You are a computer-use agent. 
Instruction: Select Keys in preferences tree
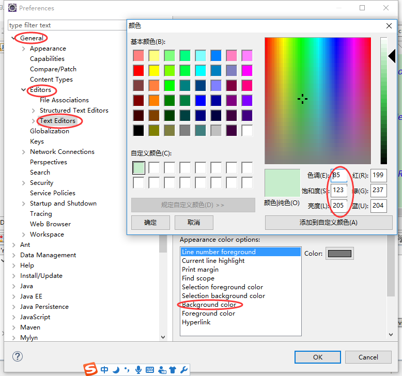coord(37,142)
